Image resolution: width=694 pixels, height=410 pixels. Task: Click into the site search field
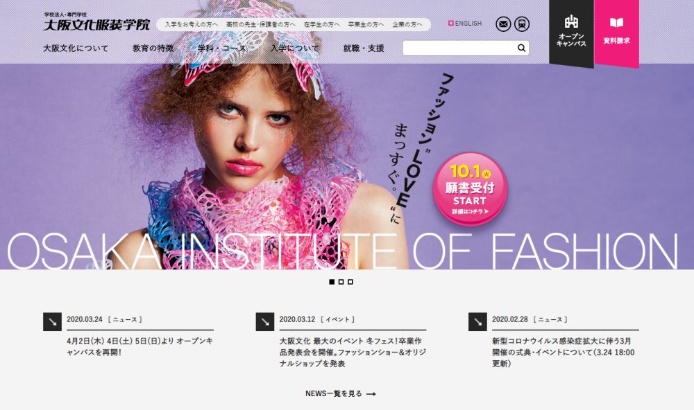click(x=459, y=48)
